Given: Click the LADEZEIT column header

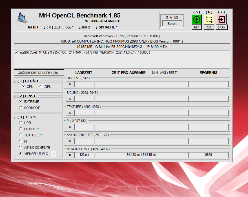Looking at the screenshot, I should (x=84, y=73).
